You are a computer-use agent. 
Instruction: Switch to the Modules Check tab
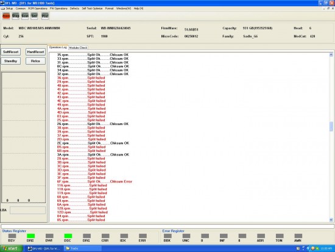78,48
